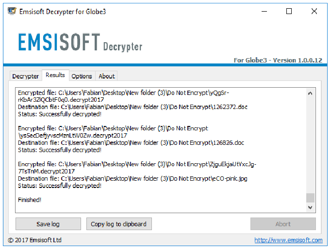Click the Emsisoft Decrypter title bar app icon
Image resolution: width=331 pixels, height=249 pixels.
click(x=12, y=11)
